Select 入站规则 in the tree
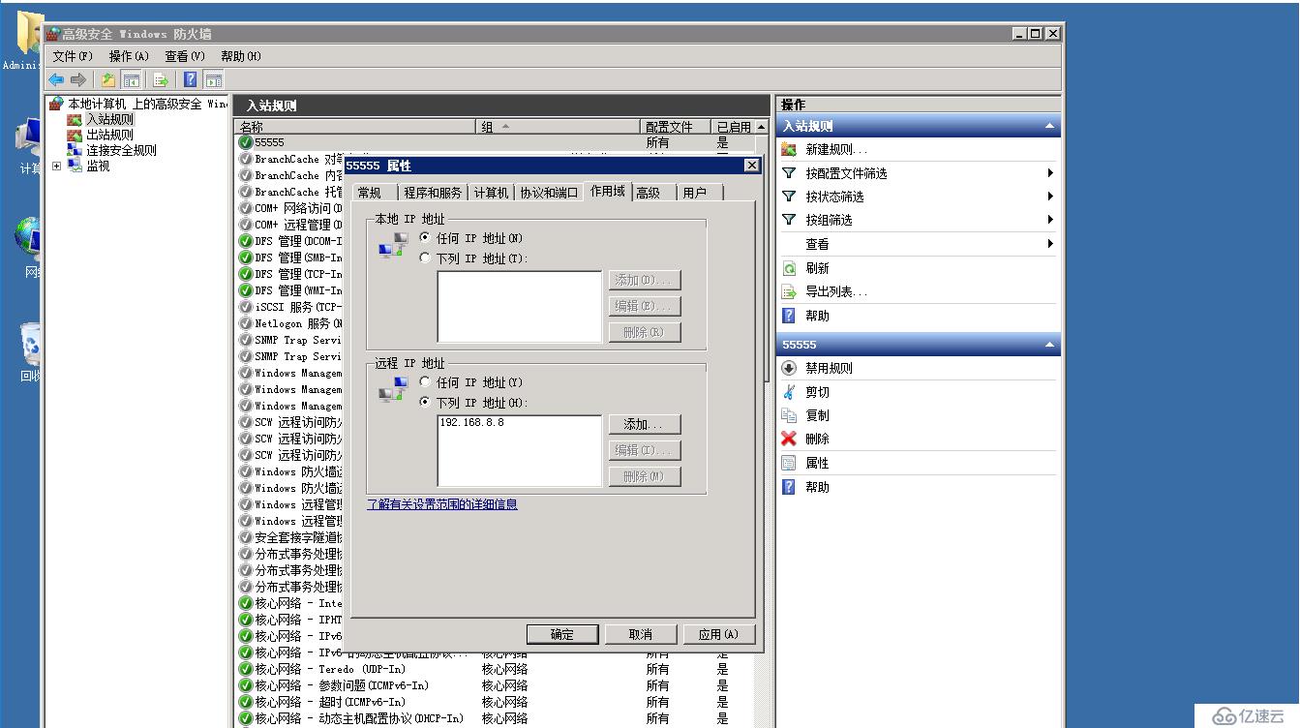This screenshot has height=728, width=1300. (x=109, y=119)
